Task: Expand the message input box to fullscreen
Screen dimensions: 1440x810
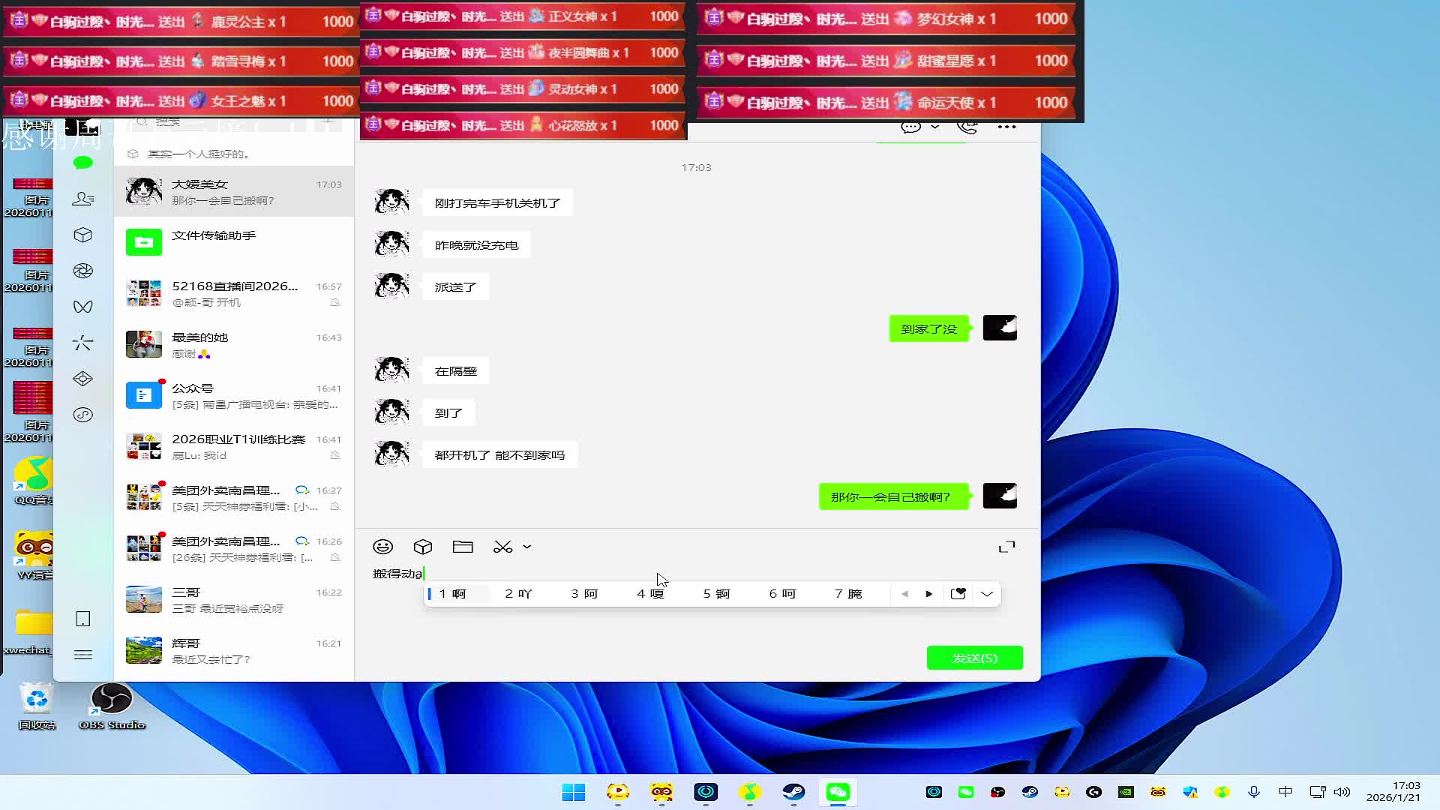Action: [x=1006, y=547]
